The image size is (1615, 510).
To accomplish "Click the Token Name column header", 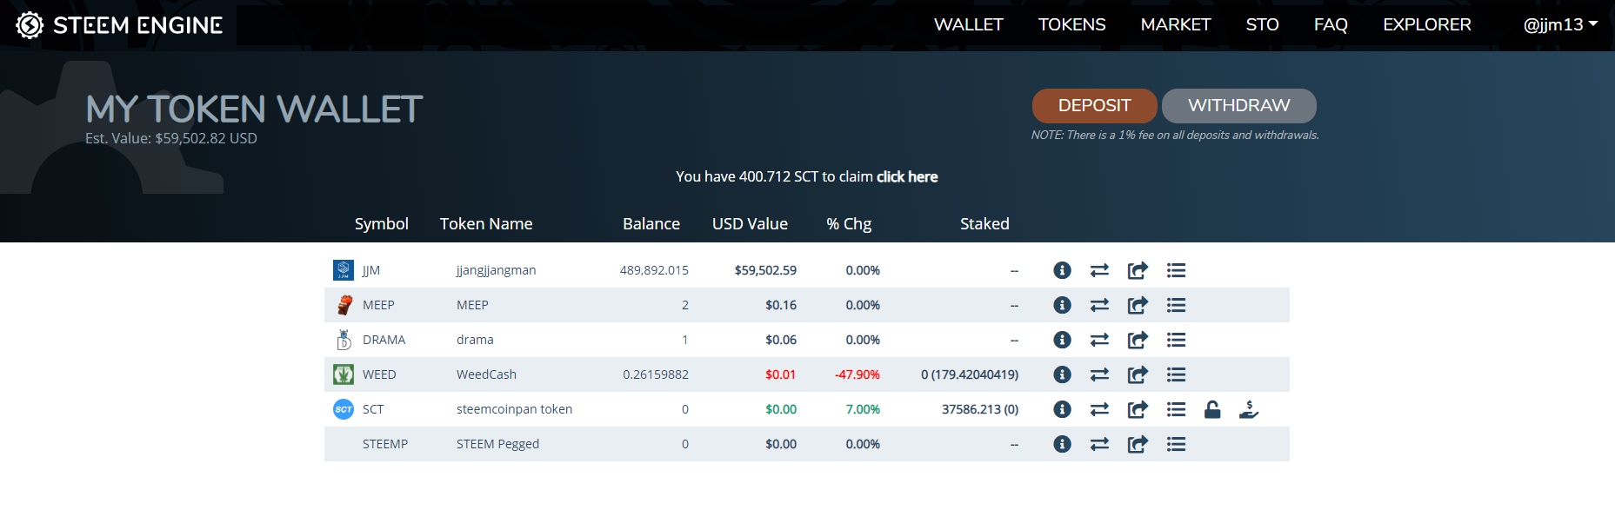I will pos(486,223).
